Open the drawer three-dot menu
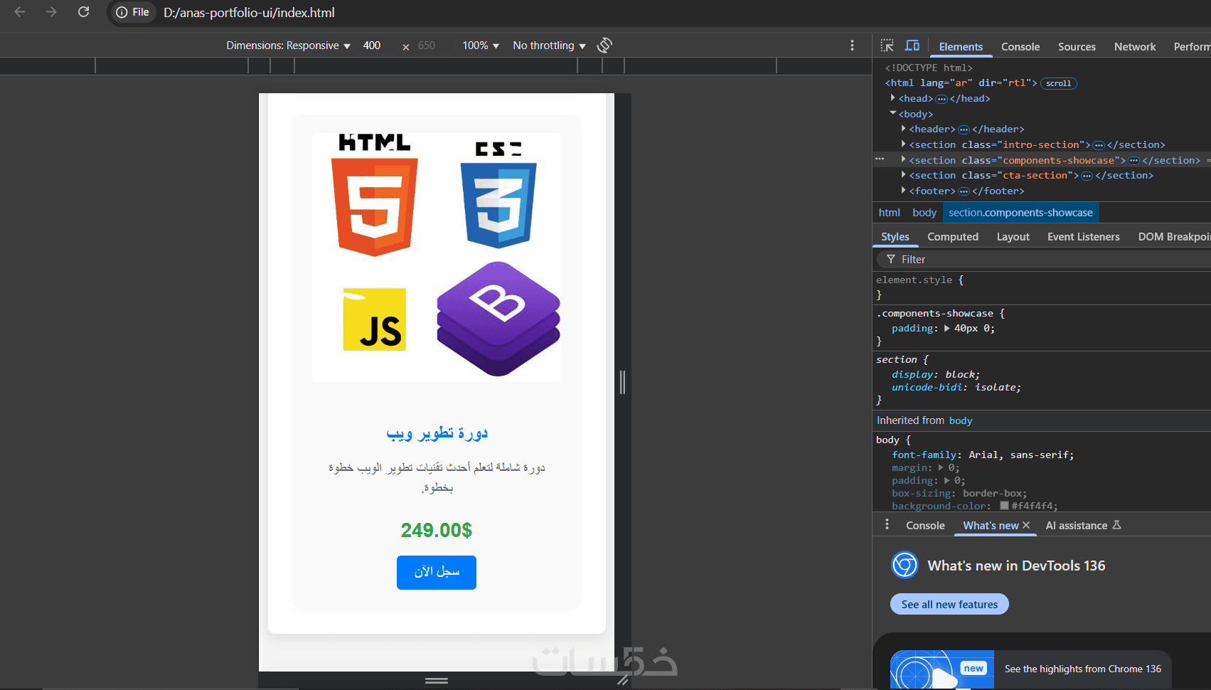This screenshot has height=690, width=1211. (887, 525)
